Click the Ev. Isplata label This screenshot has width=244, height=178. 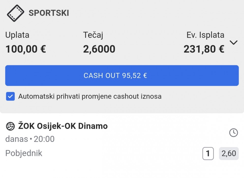pos(205,35)
